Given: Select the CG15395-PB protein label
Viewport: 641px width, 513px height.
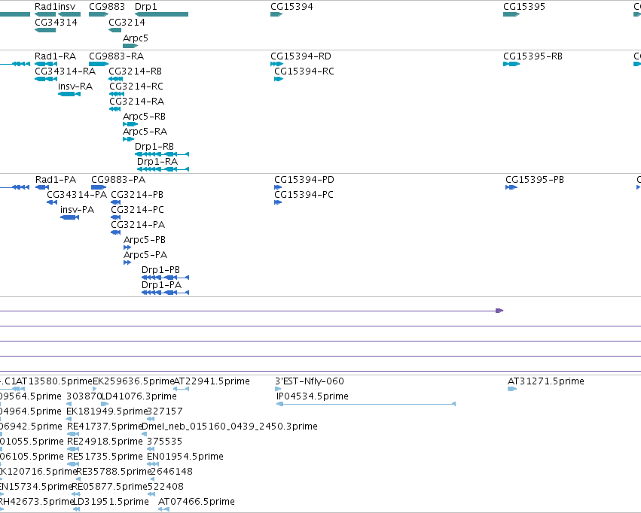Looking at the screenshot, I should 535,179.
